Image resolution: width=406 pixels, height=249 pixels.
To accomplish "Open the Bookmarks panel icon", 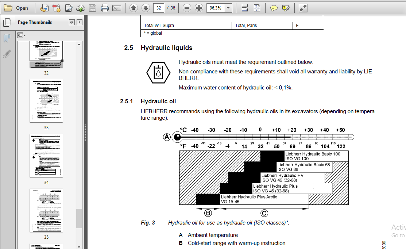I will pos(7,38).
